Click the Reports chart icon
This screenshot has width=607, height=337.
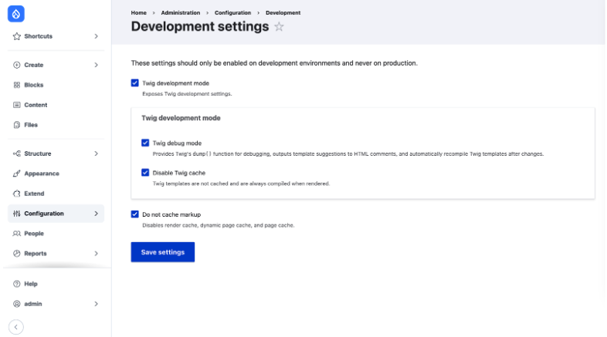pyautogui.click(x=17, y=254)
